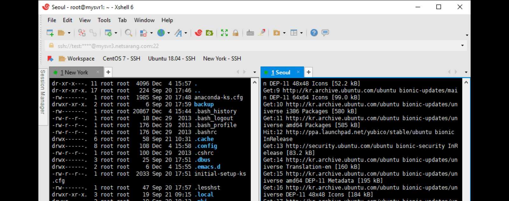Click the Reconnect chain-link icon
Image resolution: width=509 pixels, height=201 pixels.
pyautogui.click(x=93, y=33)
